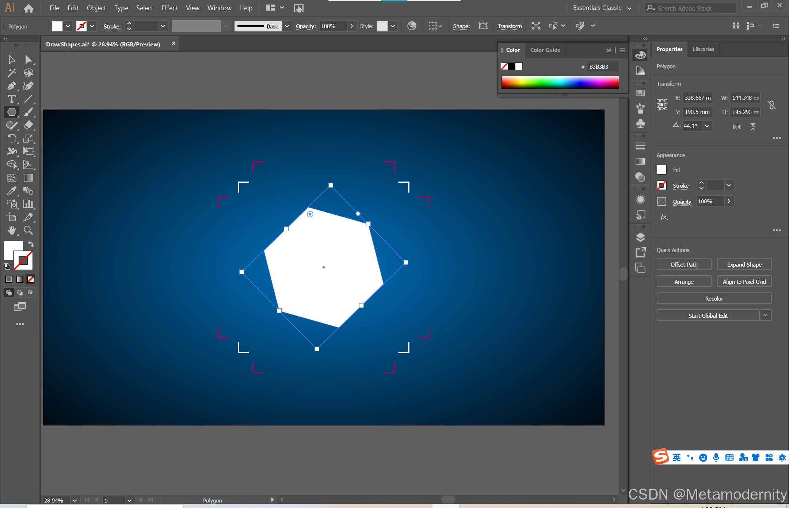
Task: Pick a color from the spectrum bar
Action: pyautogui.click(x=560, y=83)
